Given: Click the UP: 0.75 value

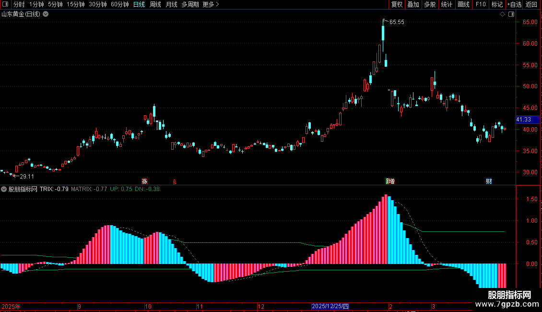Looking at the screenshot, I should [x=121, y=189].
